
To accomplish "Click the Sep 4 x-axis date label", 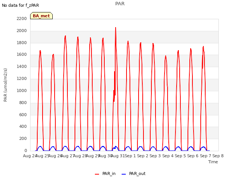I will pos(168,156).
